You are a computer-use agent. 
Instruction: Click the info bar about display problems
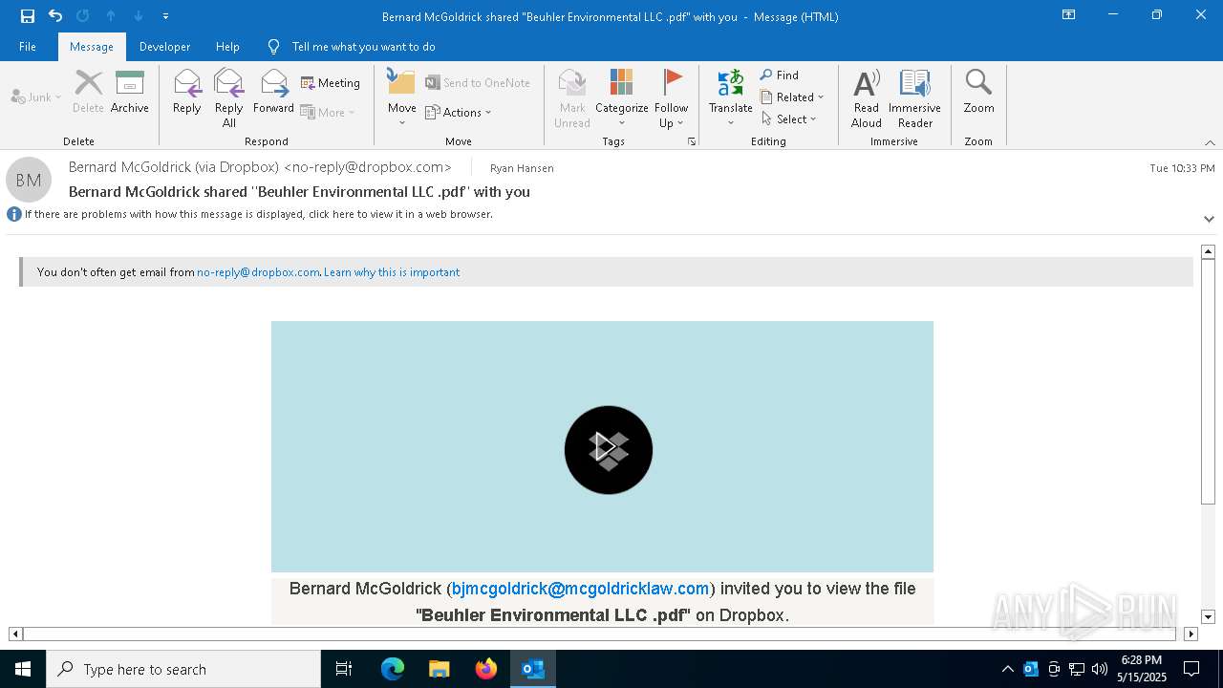pyautogui.click(x=258, y=214)
